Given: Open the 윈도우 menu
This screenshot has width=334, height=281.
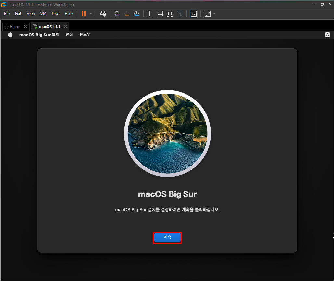Looking at the screenshot, I should tap(85, 34).
